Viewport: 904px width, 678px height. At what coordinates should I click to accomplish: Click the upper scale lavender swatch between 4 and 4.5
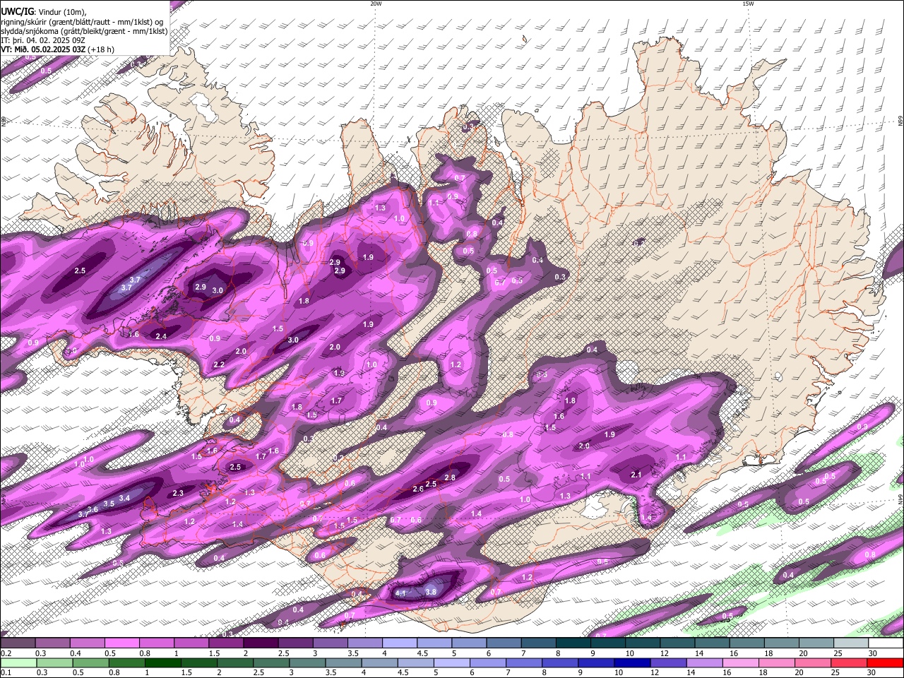click(400, 643)
